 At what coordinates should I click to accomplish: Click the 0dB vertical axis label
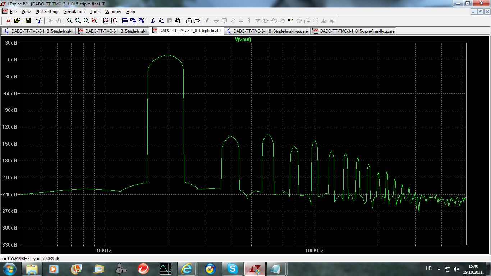coord(12,60)
